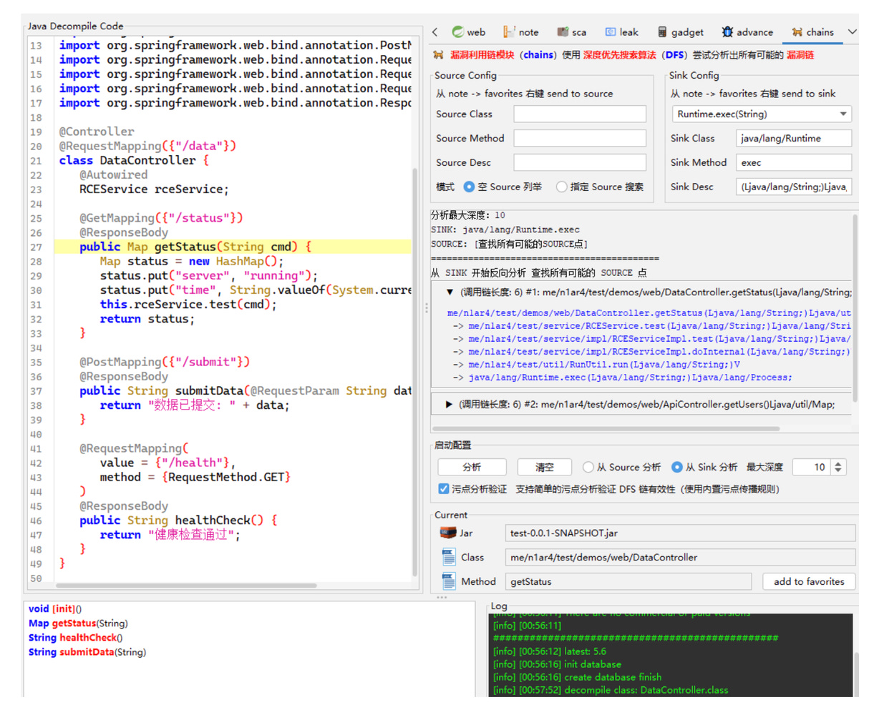Increase the 最大深度 stepper value
Image resolution: width=874 pixels, height=715 pixels.
[838, 463]
